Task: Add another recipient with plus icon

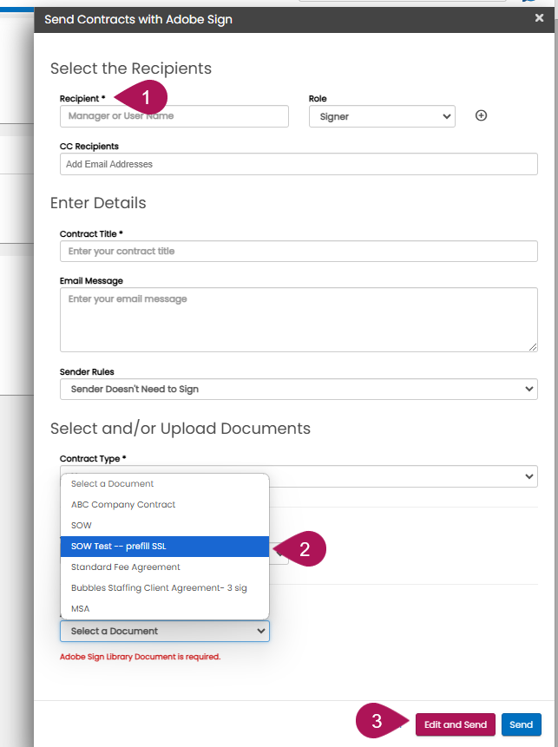Action: tap(482, 115)
